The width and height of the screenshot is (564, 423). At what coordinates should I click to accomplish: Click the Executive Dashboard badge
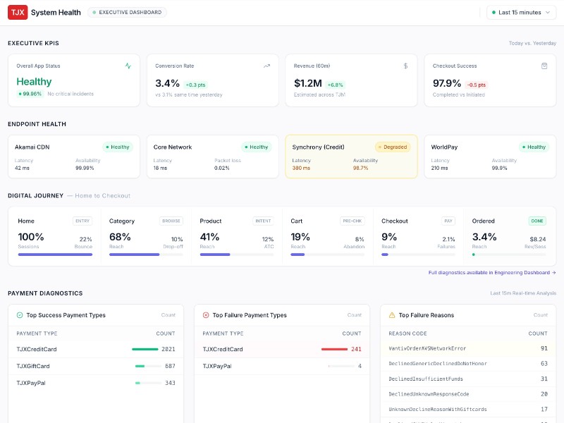click(127, 12)
